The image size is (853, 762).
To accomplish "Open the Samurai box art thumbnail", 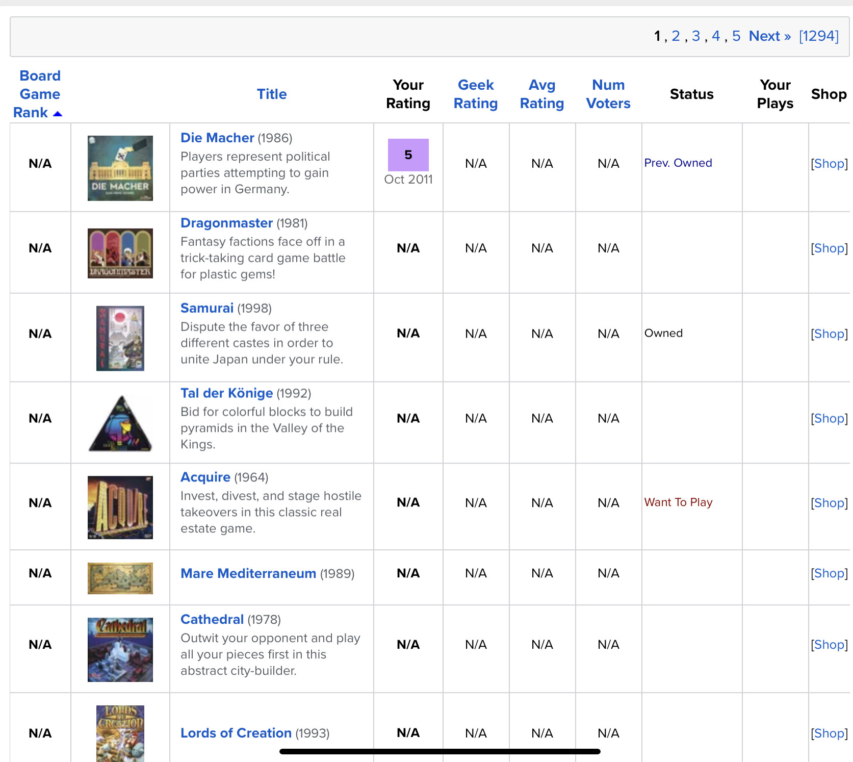I will 120,338.
